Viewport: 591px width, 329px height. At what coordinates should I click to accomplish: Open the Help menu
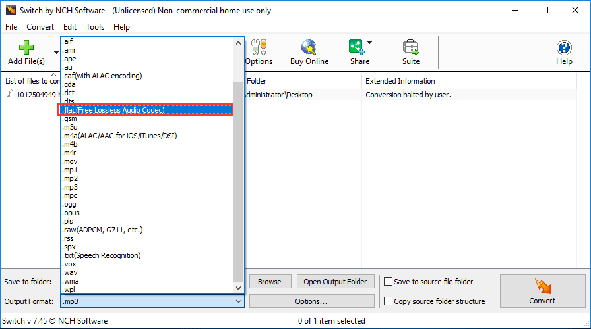coord(121,27)
